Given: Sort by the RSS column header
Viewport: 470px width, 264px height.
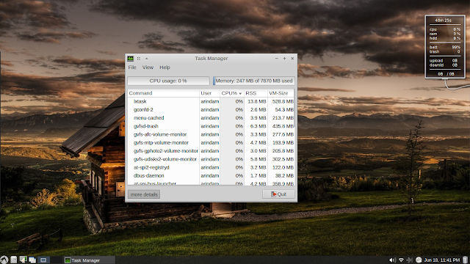Looking at the screenshot, I should pos(256,93).
